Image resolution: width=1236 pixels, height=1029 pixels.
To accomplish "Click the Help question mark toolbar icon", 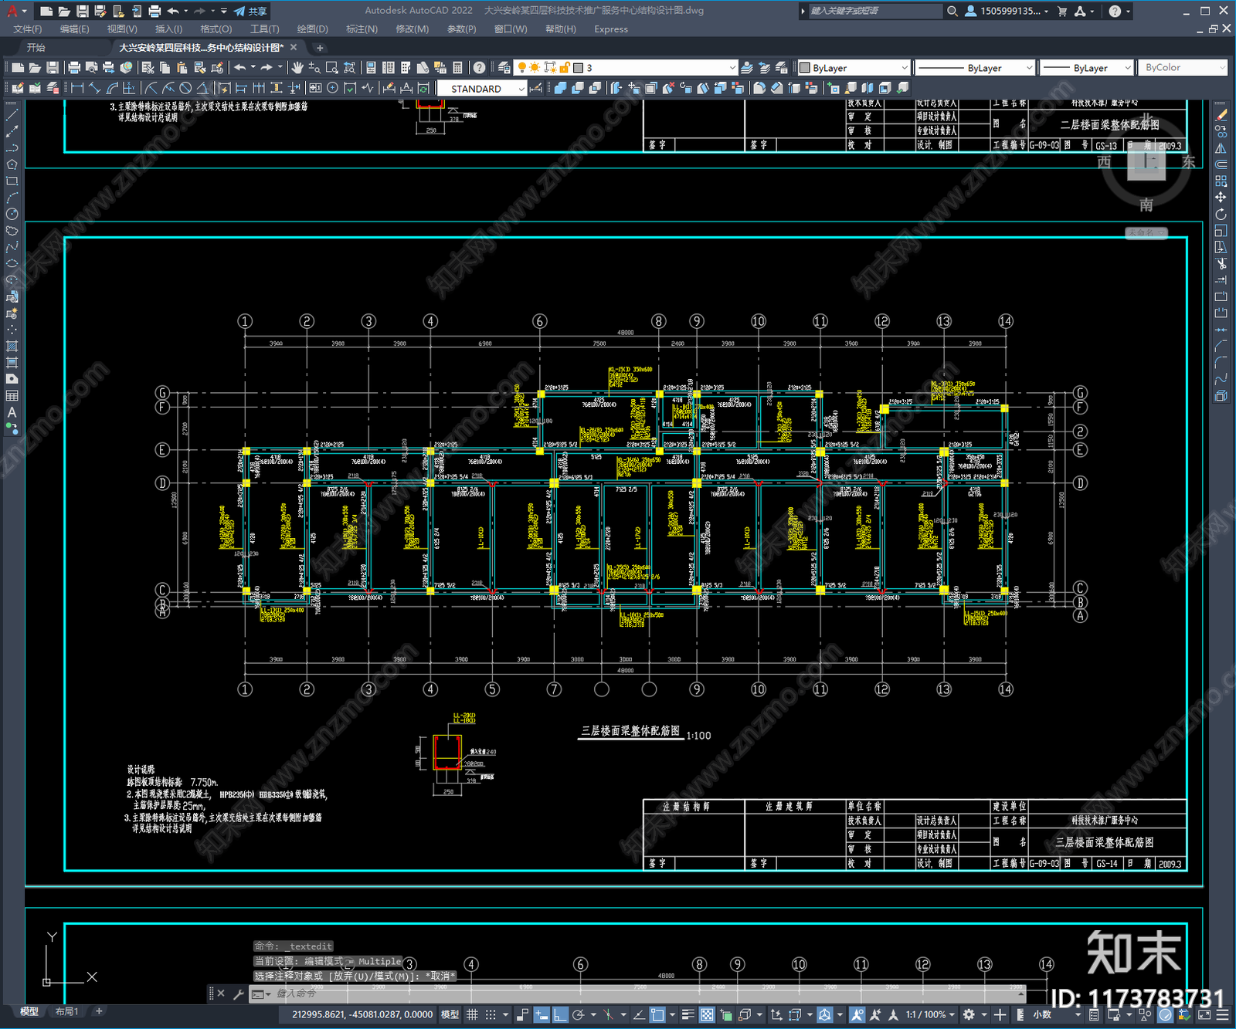I will pyautogui.click(x=479, y=68).
